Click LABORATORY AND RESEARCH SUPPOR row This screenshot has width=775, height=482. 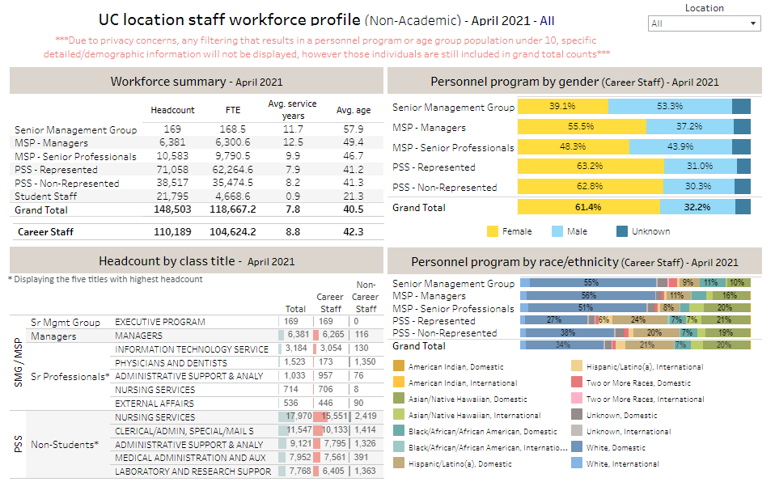193,471
